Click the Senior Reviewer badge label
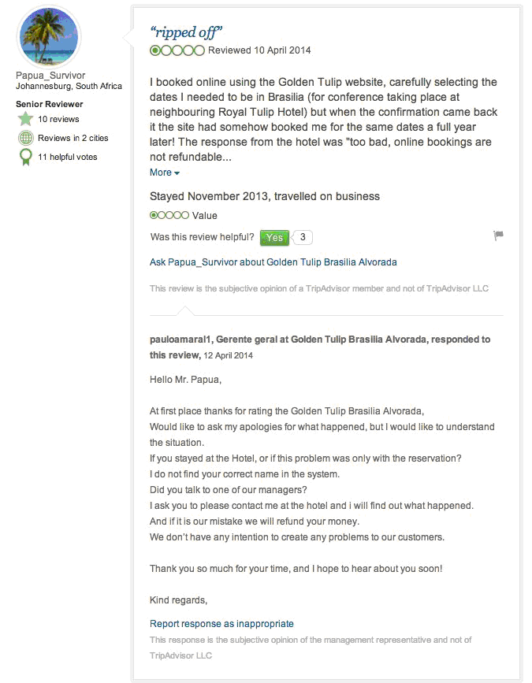 coord(49,104)
